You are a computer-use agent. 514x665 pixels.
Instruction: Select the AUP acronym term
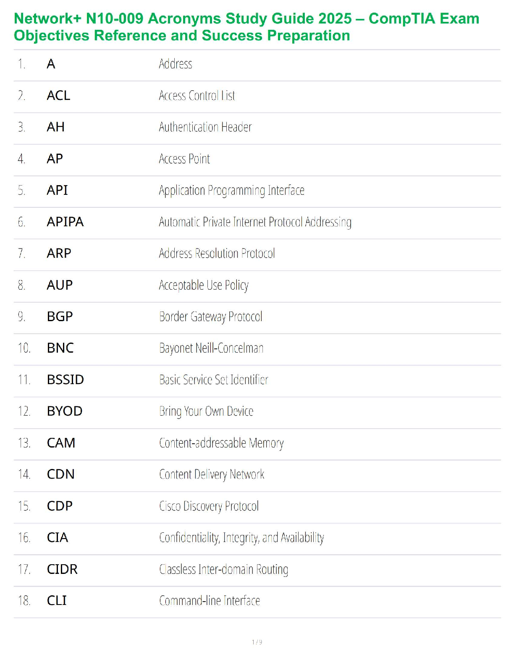click(60, 285)
